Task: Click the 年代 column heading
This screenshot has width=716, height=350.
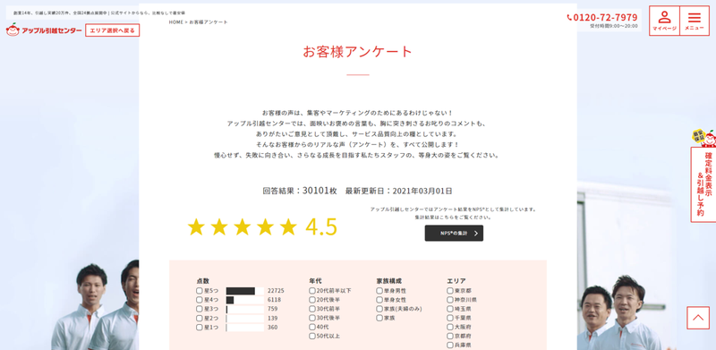Action: click(x=316, y=280)
